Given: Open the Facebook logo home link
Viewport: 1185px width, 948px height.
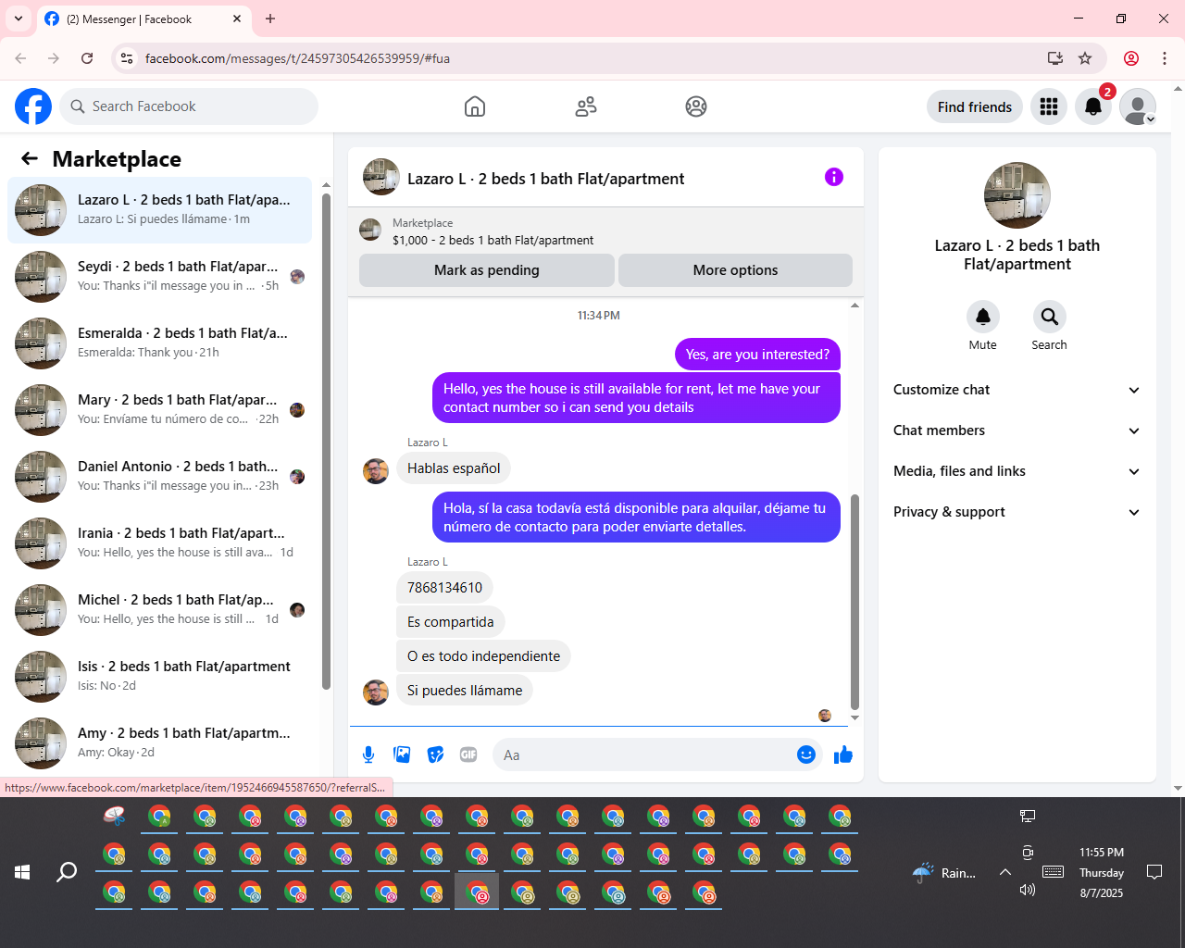Looking at the screenshot, I should point(33,106).
